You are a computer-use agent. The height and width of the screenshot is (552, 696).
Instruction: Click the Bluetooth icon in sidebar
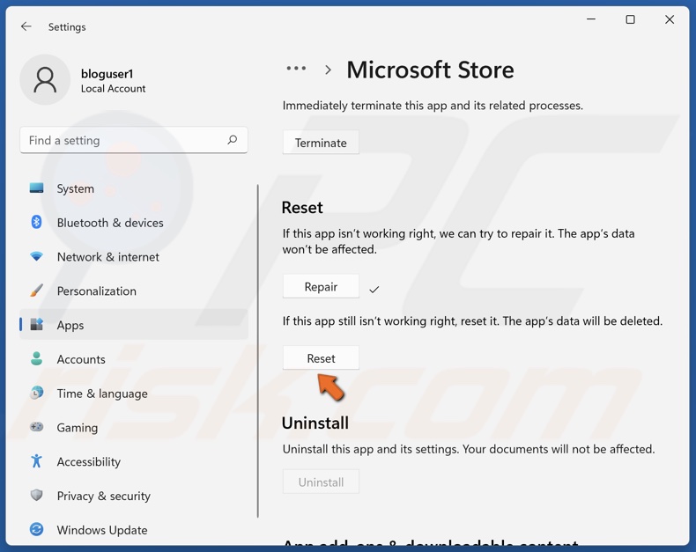click(x=36, y=223)
